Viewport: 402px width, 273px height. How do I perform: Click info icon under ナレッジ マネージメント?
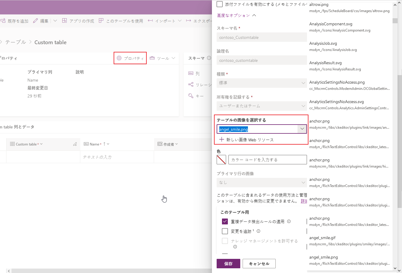(x=235, y=247)
